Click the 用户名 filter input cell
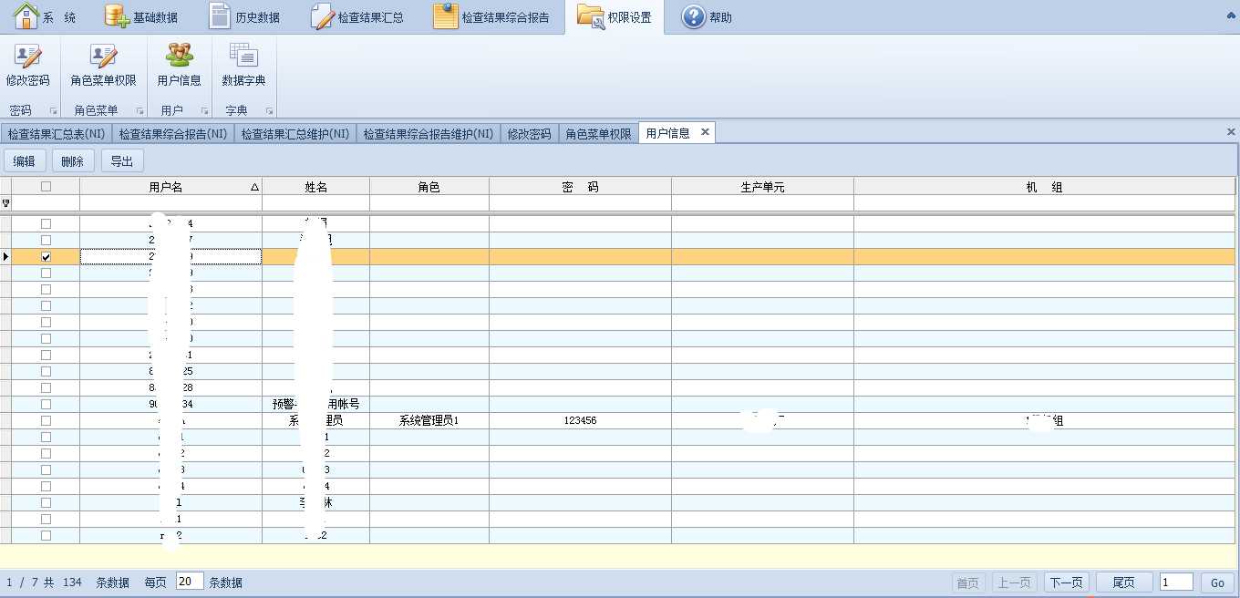The width and height of the screenshot is (1240, 598). [170, 203]
